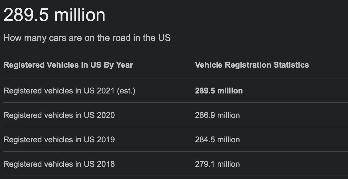Click the bold 289.5 million table value
348x179 pixels.
pyautogui.click(x=219, y=91)
